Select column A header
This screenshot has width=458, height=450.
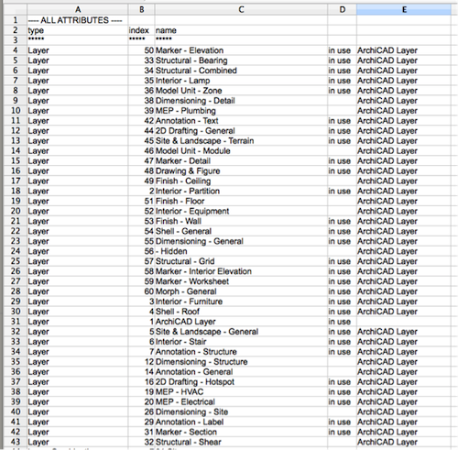[x=78, y=10]
